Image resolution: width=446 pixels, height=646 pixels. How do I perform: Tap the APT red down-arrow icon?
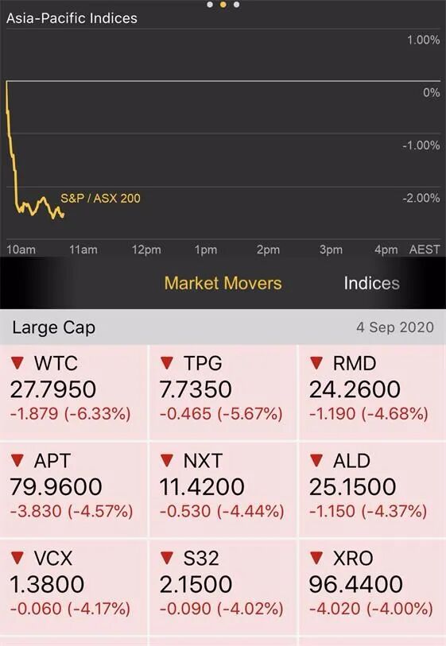coord(17,460)
